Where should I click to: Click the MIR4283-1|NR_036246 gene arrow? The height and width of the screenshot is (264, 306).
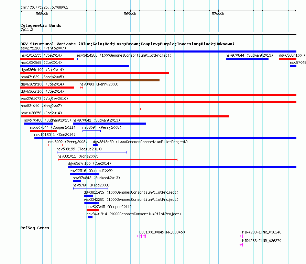click(241, 236)
